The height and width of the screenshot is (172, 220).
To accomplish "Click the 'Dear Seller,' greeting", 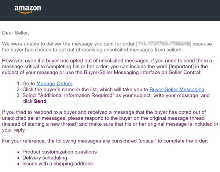I will tap(15, 33).
